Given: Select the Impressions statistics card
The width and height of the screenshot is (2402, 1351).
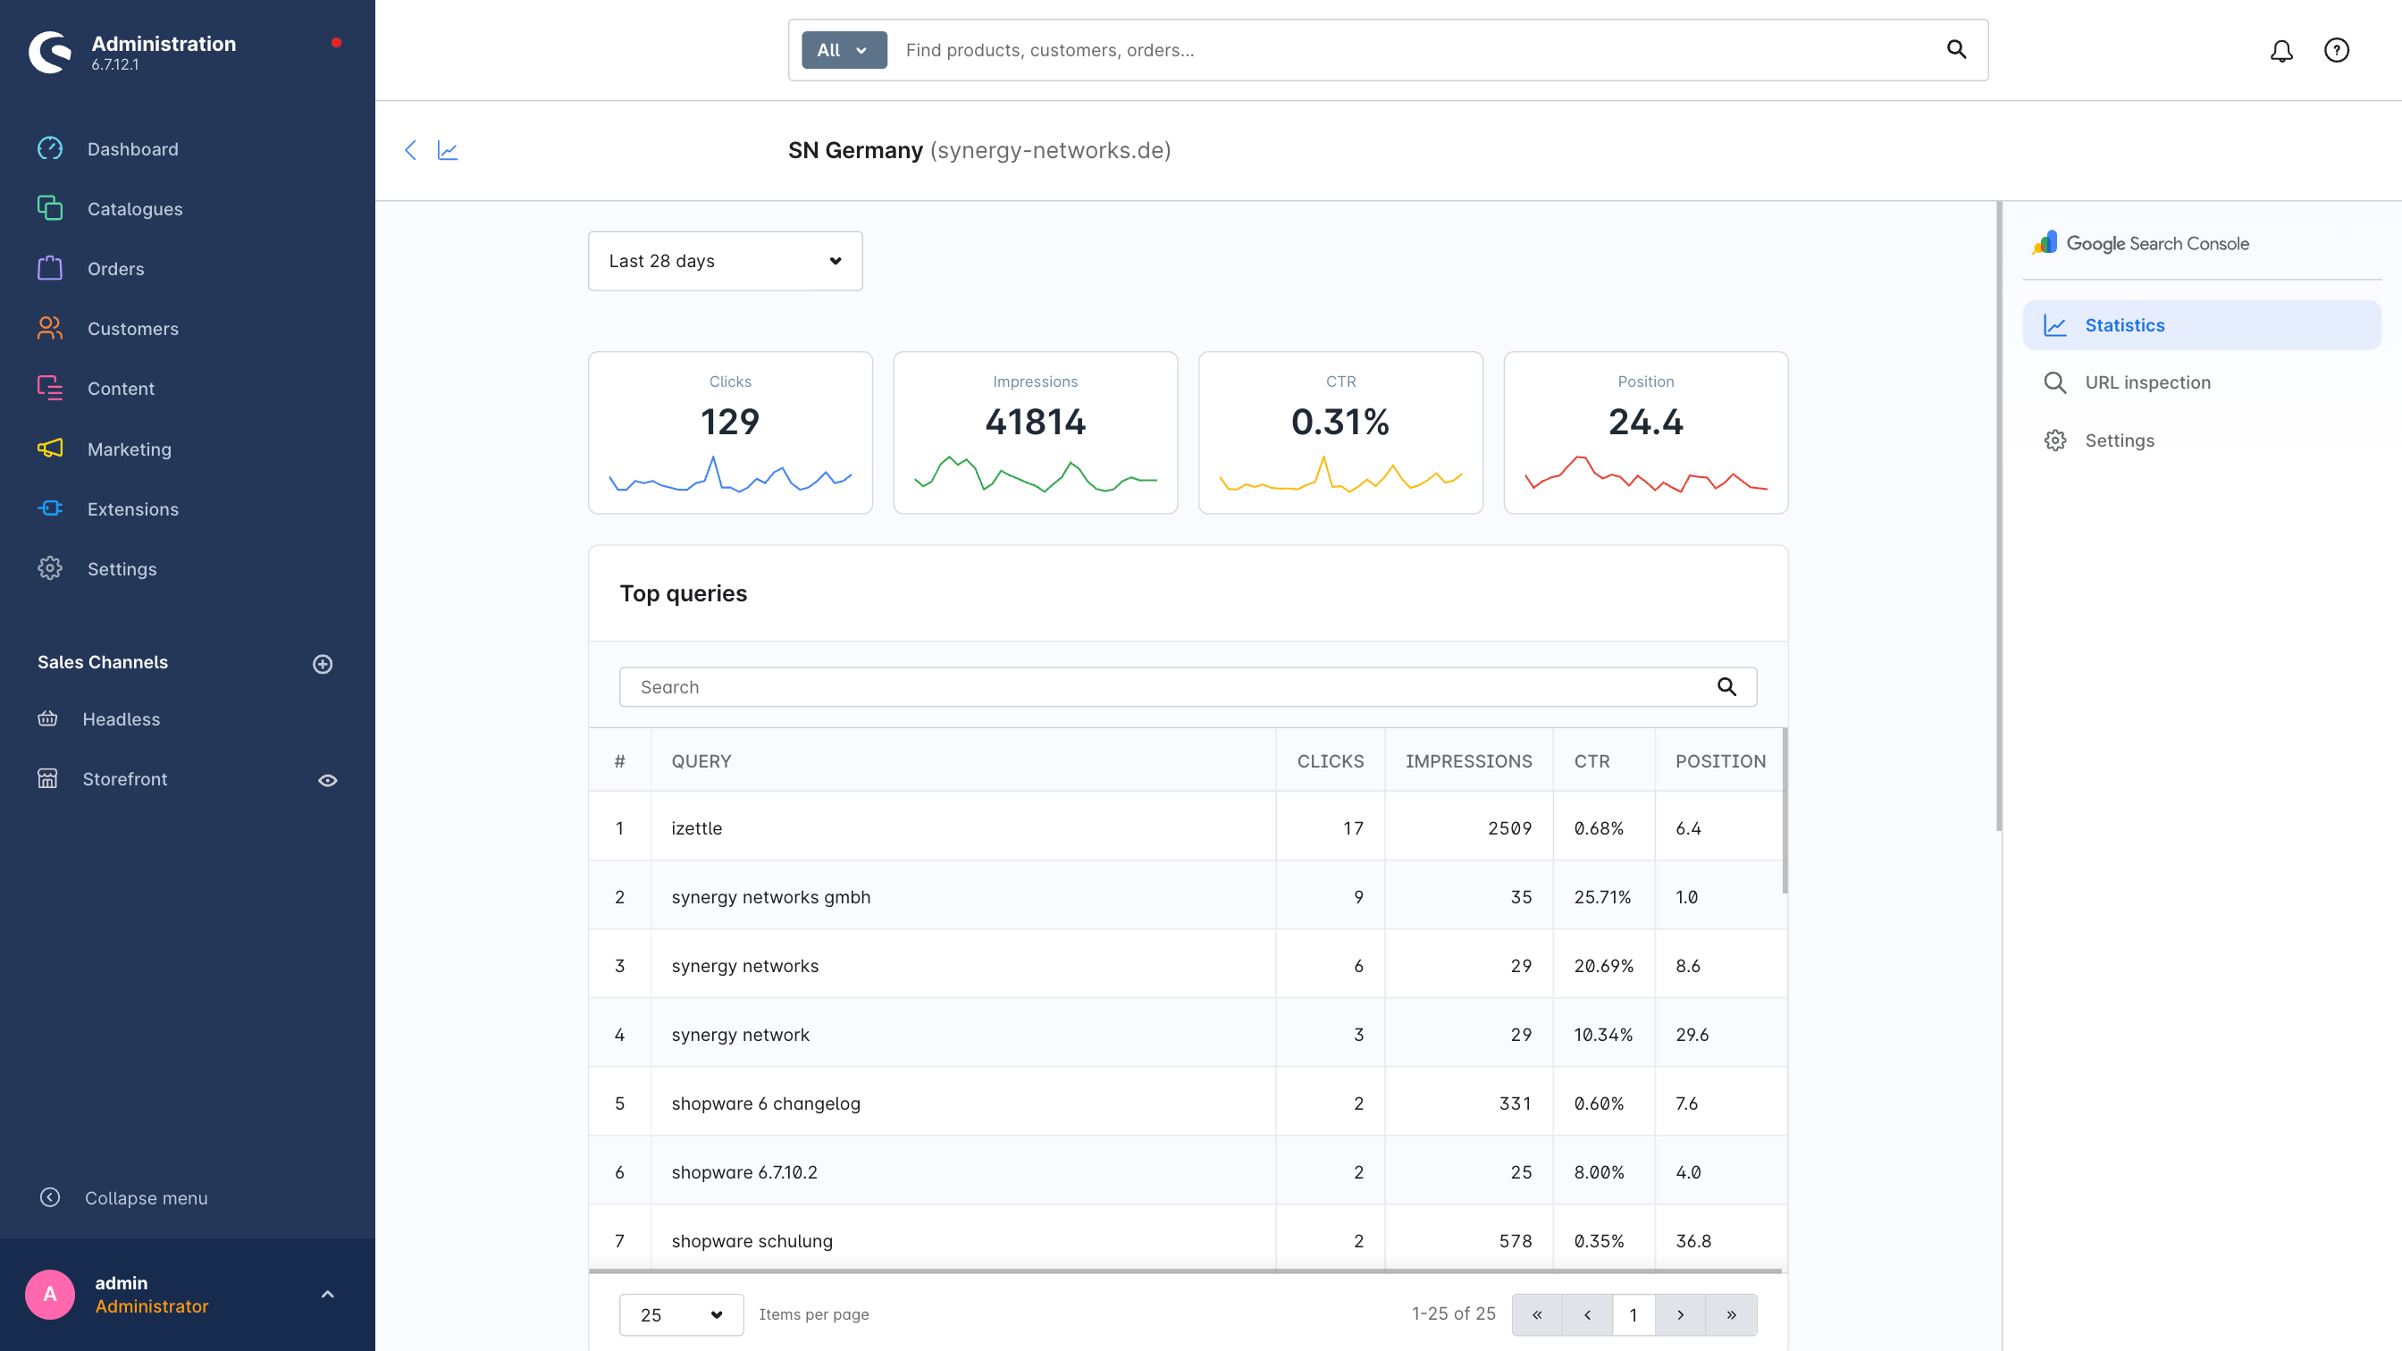Looking at the screenshot, I should point(1035,432).
